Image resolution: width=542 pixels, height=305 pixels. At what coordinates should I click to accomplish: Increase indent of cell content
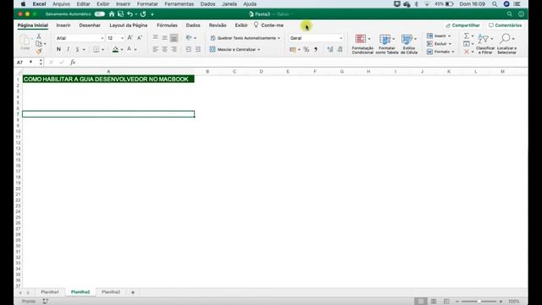[197, 49]
